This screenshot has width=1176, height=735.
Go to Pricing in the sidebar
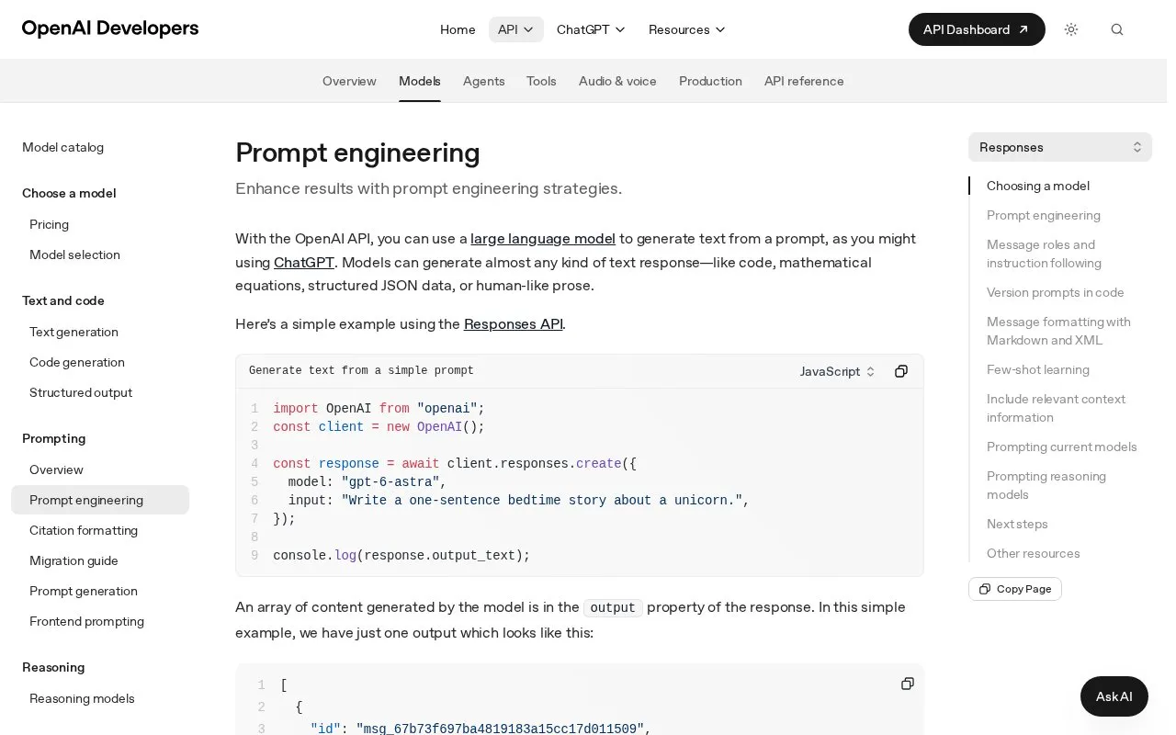click(49, 224)
